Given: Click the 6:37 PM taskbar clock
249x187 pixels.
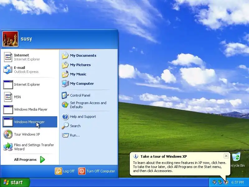Looking at the screenshot, I should coord(237,182).
